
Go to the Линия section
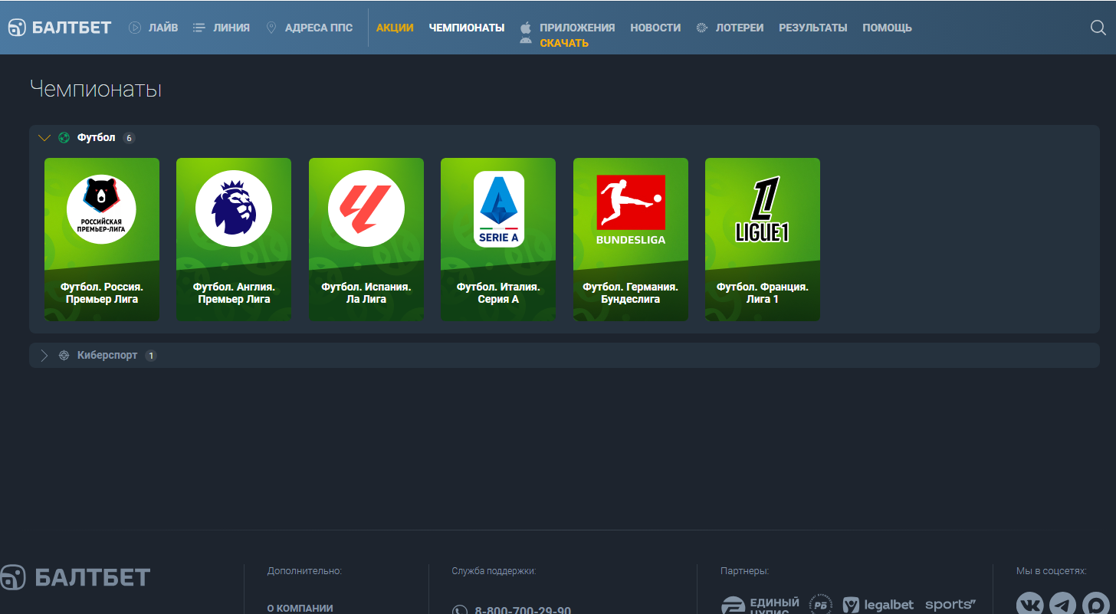(x=222, y=28)
